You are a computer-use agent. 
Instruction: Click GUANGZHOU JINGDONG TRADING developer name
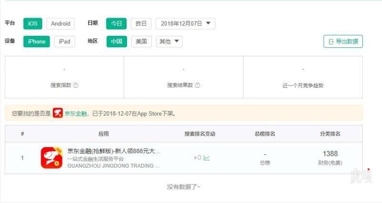(x=114, y=166)
